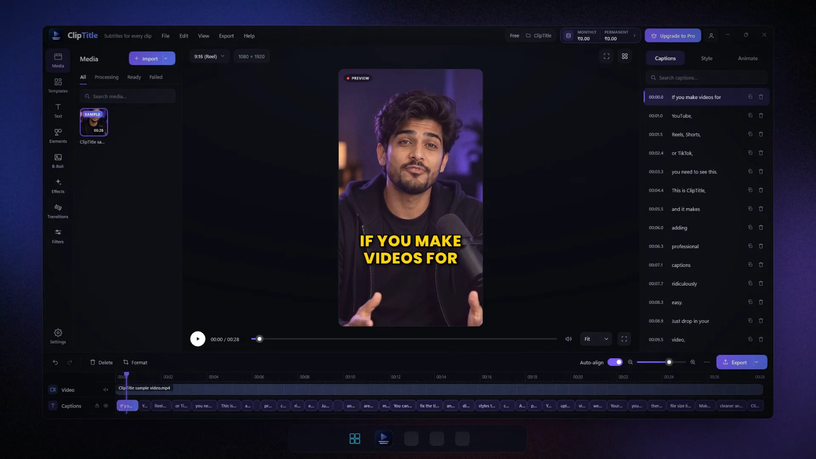Click the playback progress slider handle
The image size is (816, 459).
pyautogui.click(x=259, y=339)
